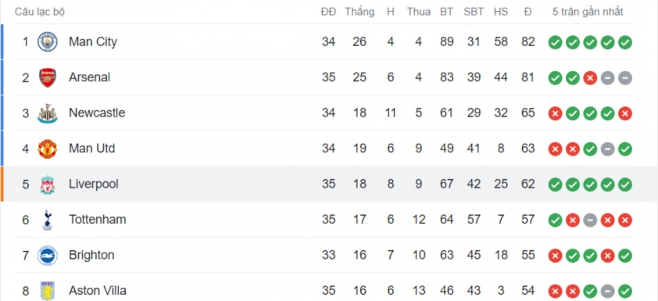Click the '5 trận gần nhất' header
The height and width of the screenshot is (301, 658).
coord(588,13)
